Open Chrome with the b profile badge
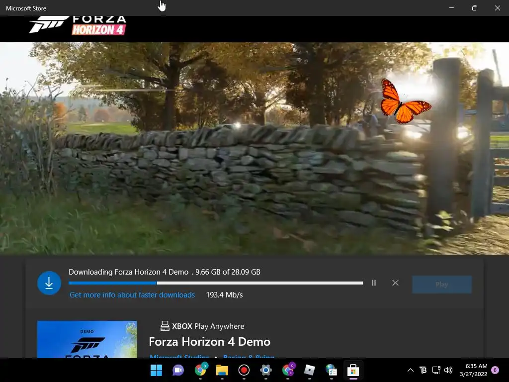Viewport: 509px width, 382px height. (x=201, y=370)
